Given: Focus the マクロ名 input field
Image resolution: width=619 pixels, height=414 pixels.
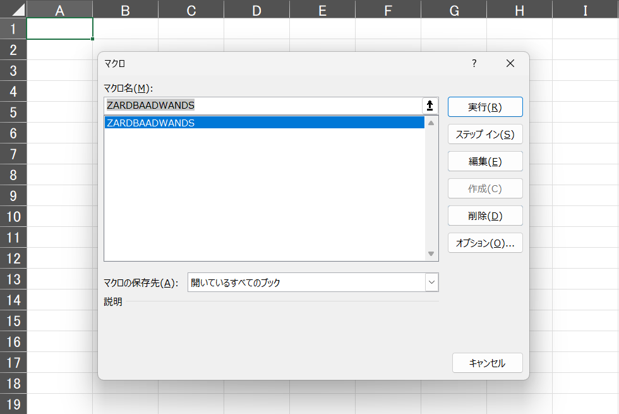Looking at the screenshot, I should (x=263, y=106).
